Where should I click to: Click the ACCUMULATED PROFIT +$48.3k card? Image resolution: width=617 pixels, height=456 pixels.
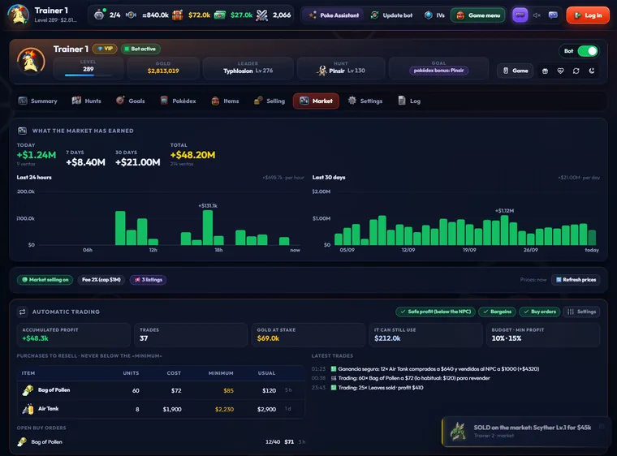[x=74, y=335]
